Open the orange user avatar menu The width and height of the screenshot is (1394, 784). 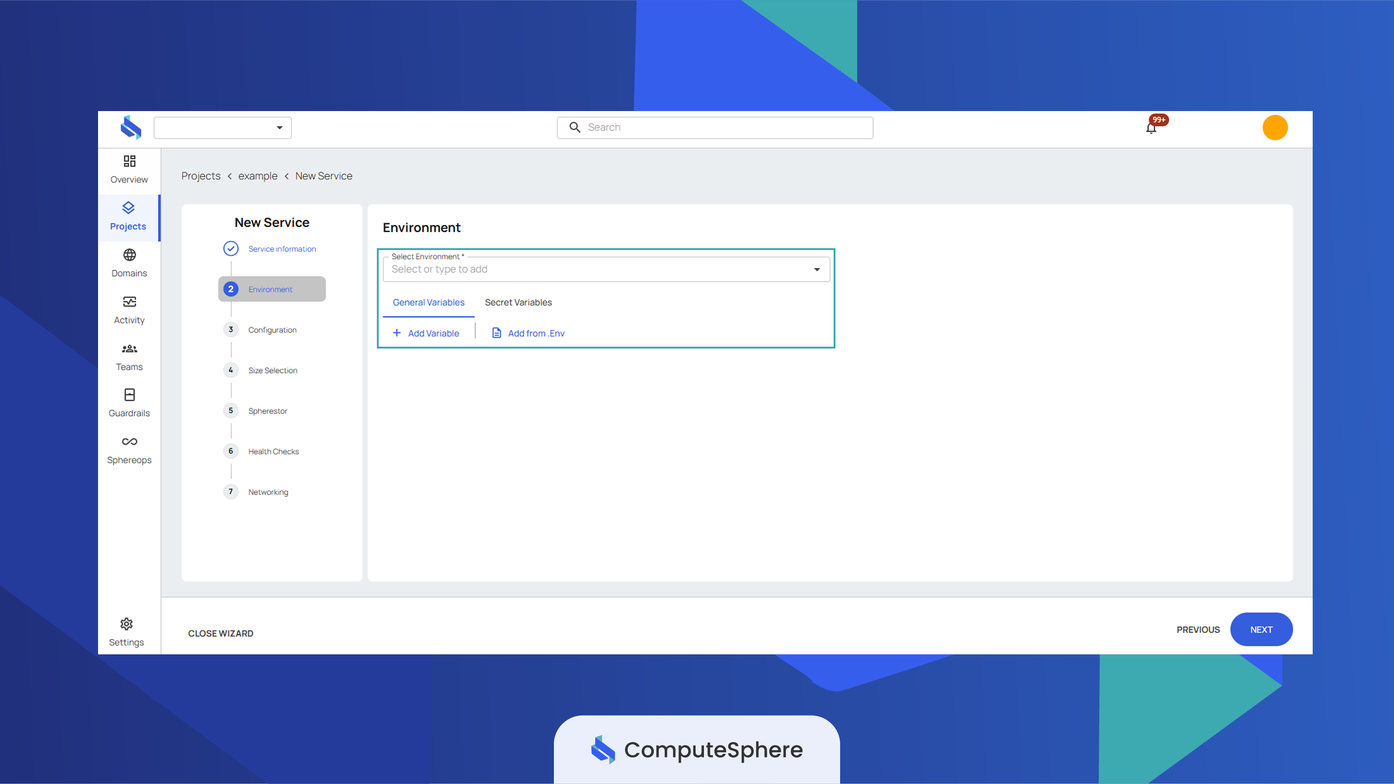click(1275, 128)
